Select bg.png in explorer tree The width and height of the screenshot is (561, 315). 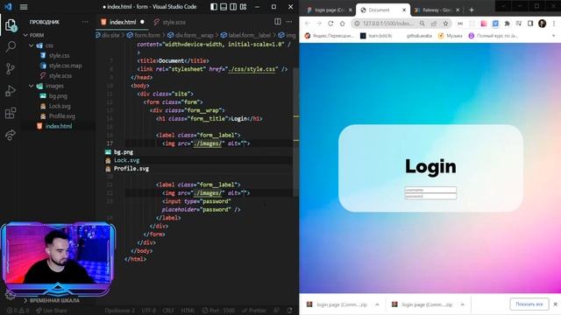[57, 95]
